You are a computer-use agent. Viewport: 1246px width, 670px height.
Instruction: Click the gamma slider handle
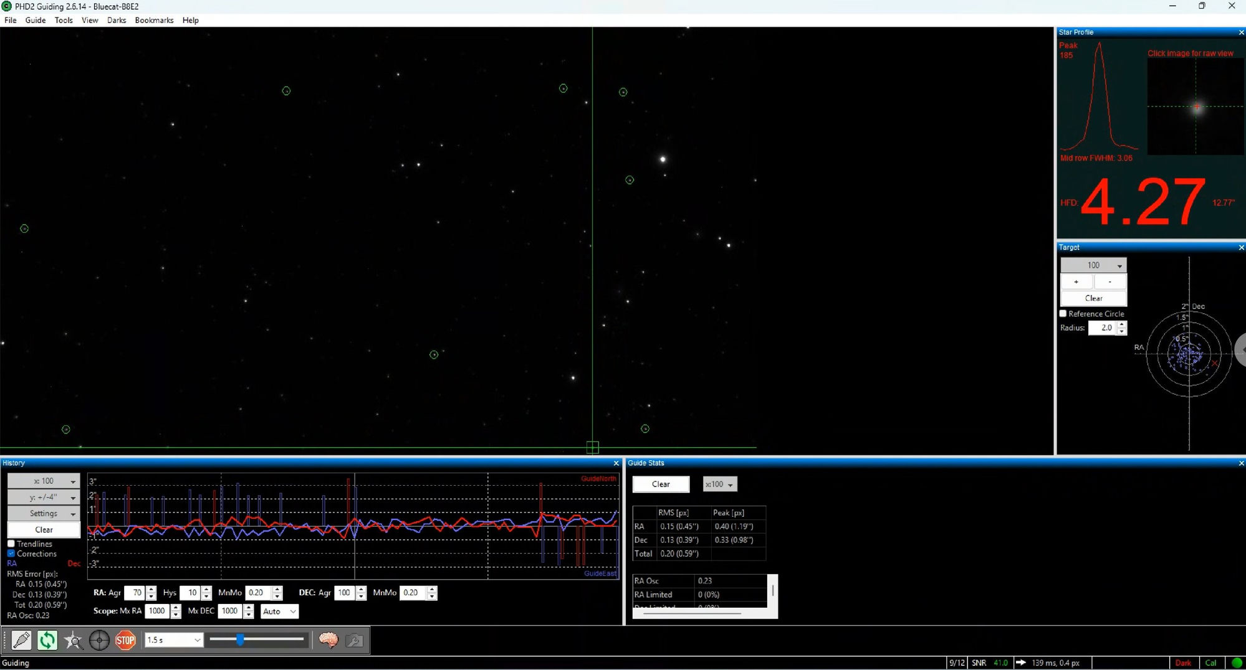click(x=240, y=639)
